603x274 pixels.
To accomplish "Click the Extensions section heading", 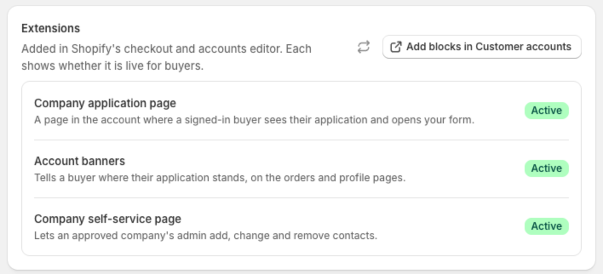I will click(51, 29).
